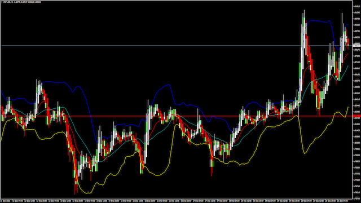Click the last date label on the time axis

pyautogui.click(x=342, y=201)
